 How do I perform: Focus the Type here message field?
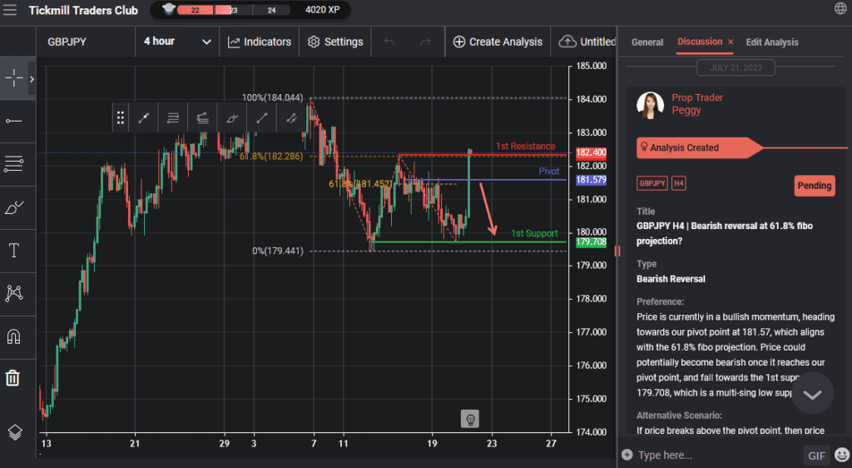click(x=717, y=455)
